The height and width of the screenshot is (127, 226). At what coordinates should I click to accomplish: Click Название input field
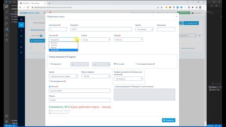point(101,29)
